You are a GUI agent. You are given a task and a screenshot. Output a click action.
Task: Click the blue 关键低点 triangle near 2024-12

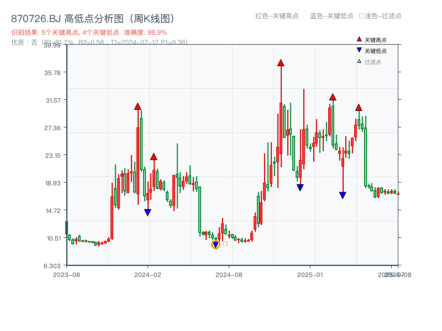tap(299, 186)
